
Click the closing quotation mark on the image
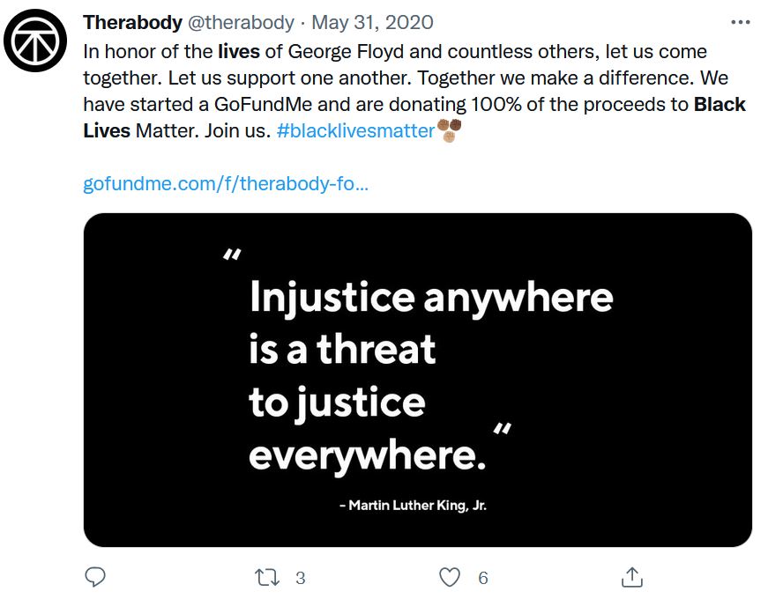click(x=502, y=431)
